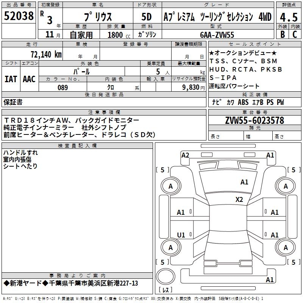Select the セールスポイント header
303x303 pixels.
click(x=255, y=44)
